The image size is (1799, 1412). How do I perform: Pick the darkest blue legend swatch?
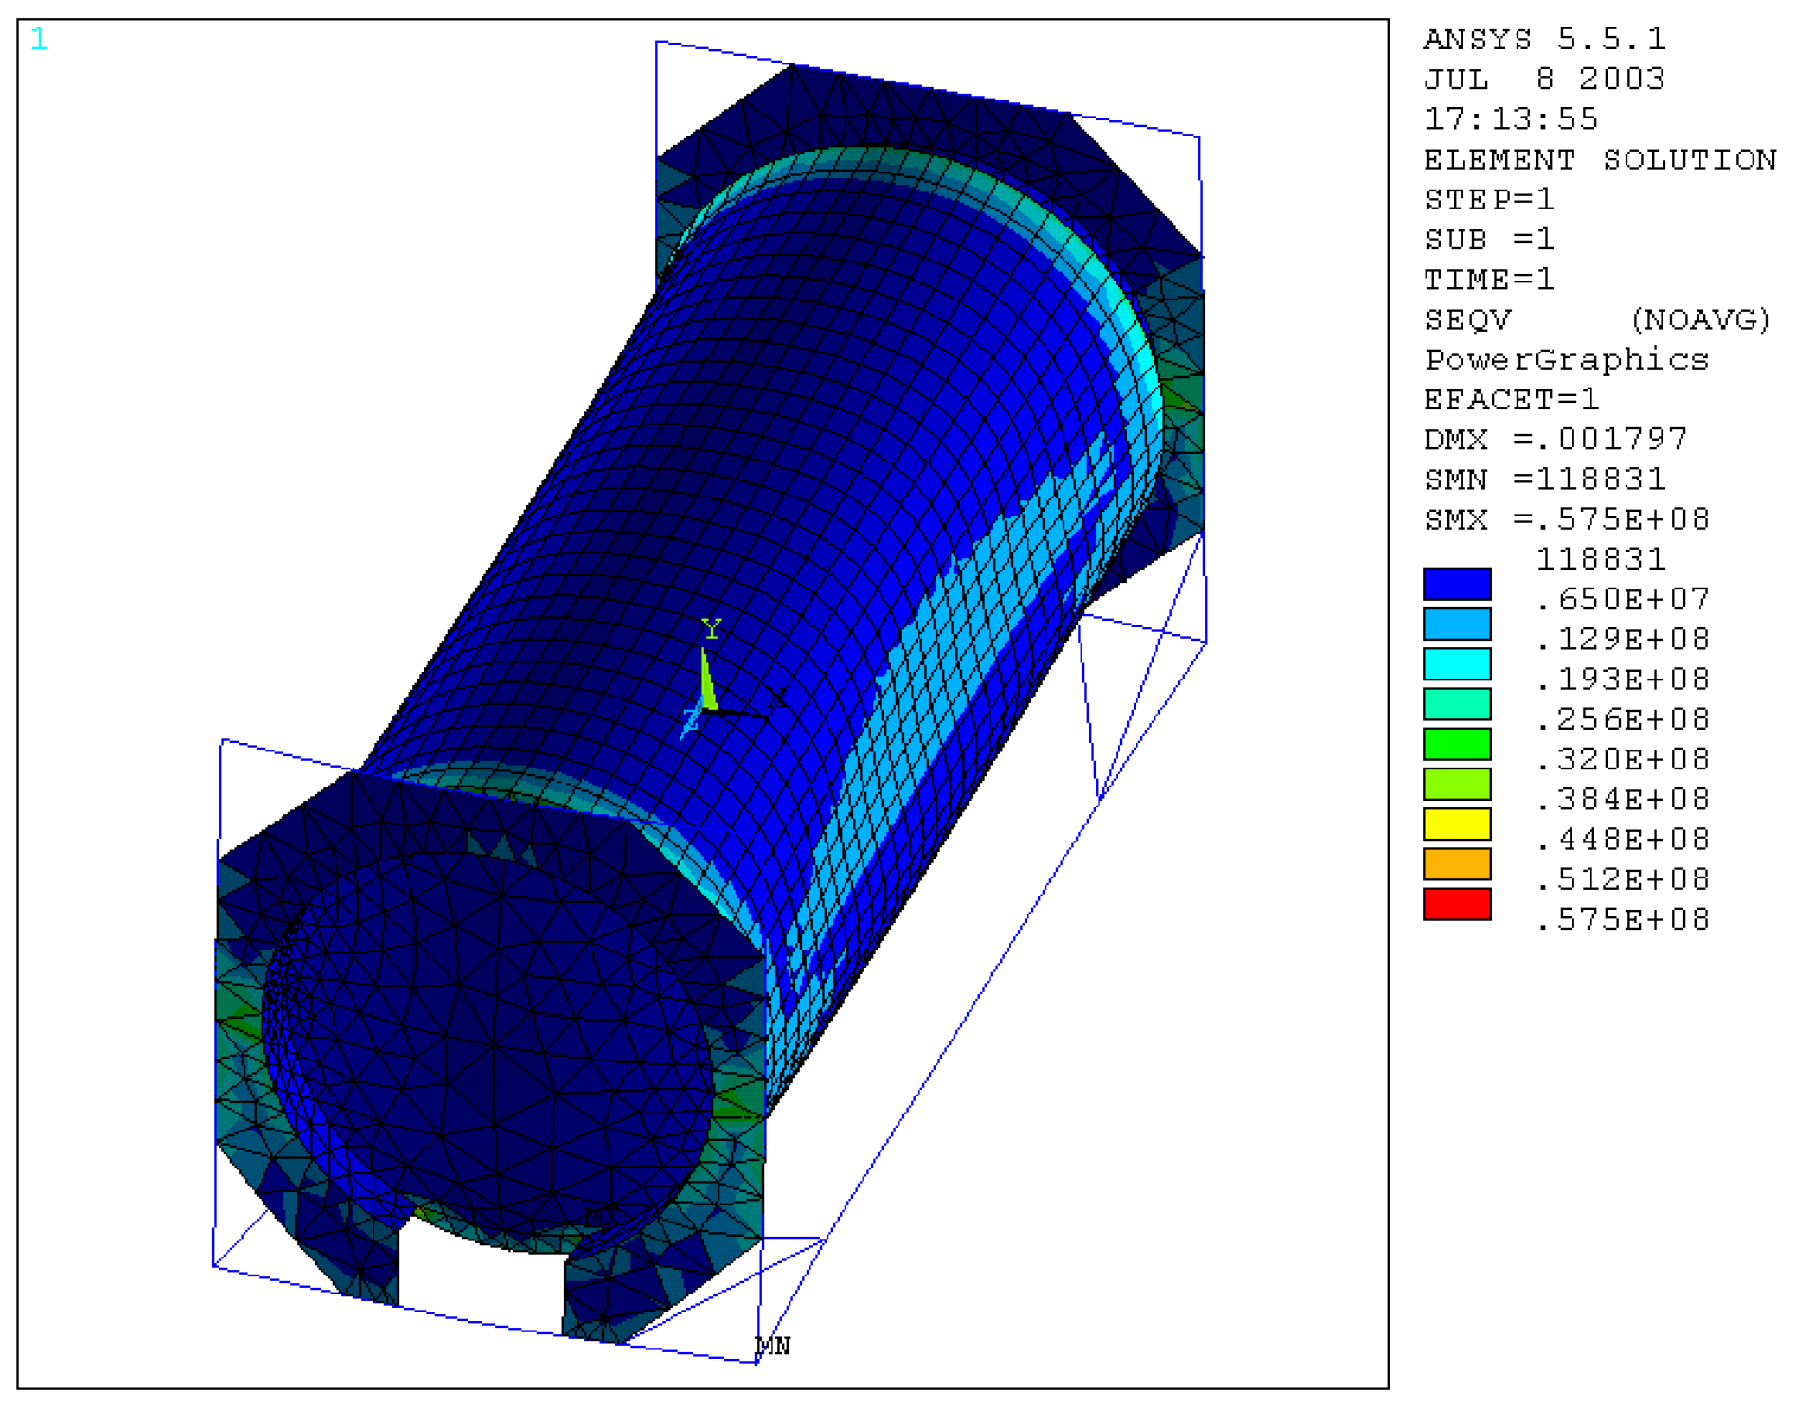pyautogui.click(x=1456, y=584)
